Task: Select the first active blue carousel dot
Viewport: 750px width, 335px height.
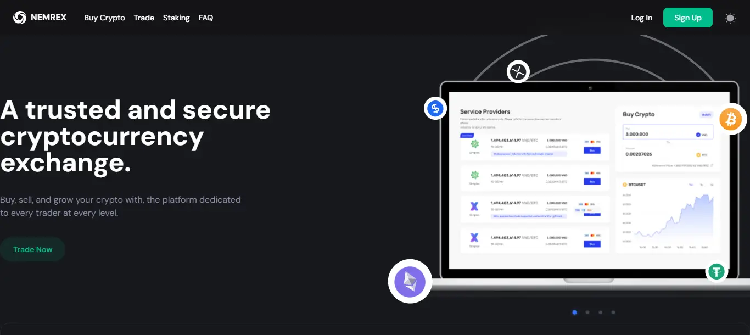Action: point(574,312)
